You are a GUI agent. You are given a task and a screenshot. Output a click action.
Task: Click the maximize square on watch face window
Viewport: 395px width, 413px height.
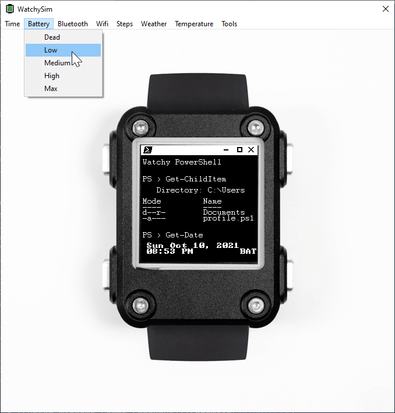tap(239, 149)
